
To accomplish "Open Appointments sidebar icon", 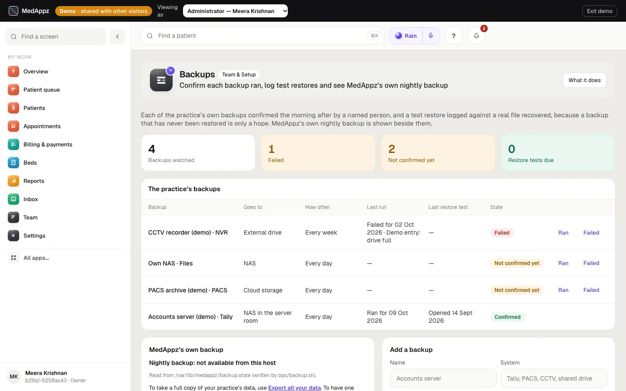I will click(x=13, y=126).
